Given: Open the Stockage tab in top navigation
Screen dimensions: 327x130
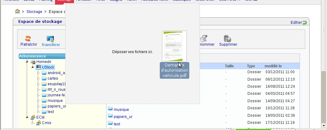Looking at the screenshot, I should (64, 1).
